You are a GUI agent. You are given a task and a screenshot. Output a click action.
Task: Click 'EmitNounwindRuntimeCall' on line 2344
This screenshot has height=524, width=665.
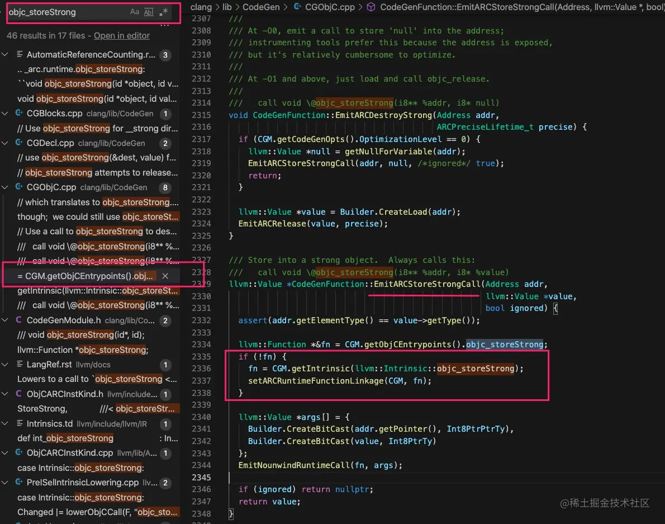(294, 465)
